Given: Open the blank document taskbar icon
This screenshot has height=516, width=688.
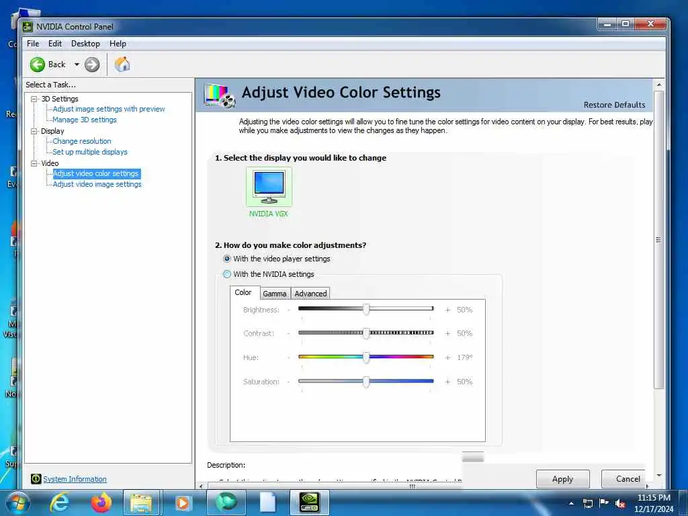Looking at the screenshot, I should coord(267,503).
